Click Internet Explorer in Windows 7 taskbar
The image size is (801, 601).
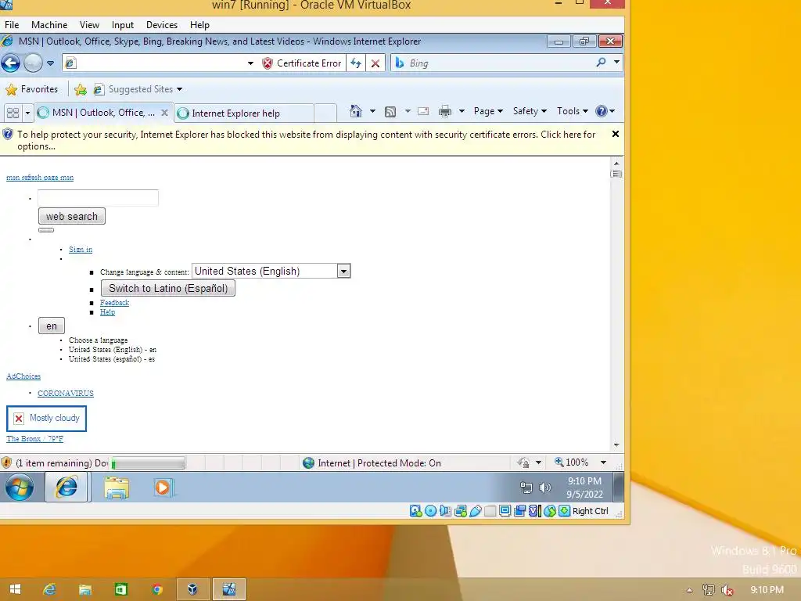pos(67,487)
